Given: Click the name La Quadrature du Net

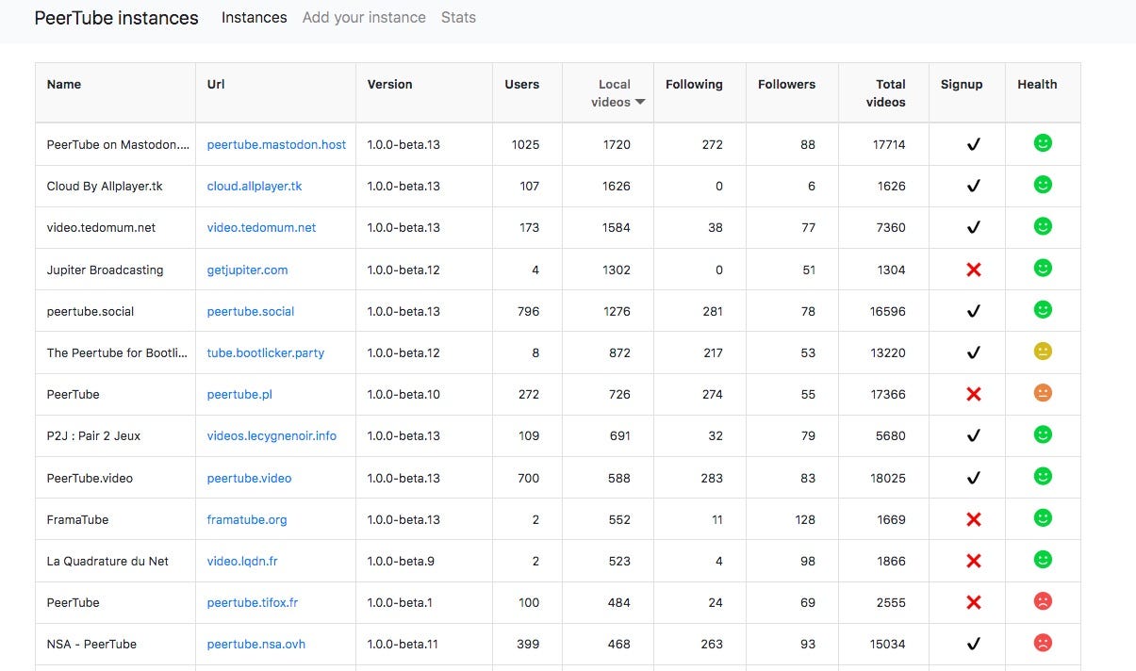Looking at the screenshot, I should 107,561.
